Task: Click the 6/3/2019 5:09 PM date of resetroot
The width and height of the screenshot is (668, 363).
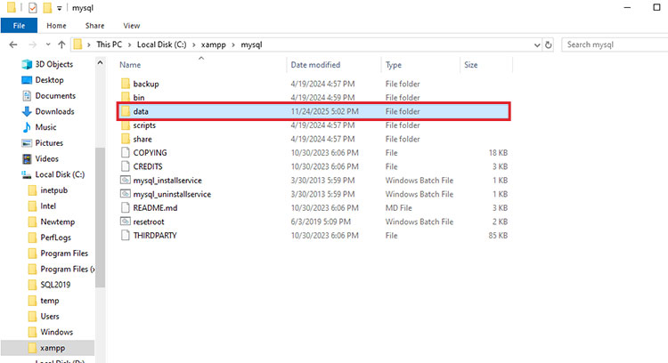Action: point(321,222)
